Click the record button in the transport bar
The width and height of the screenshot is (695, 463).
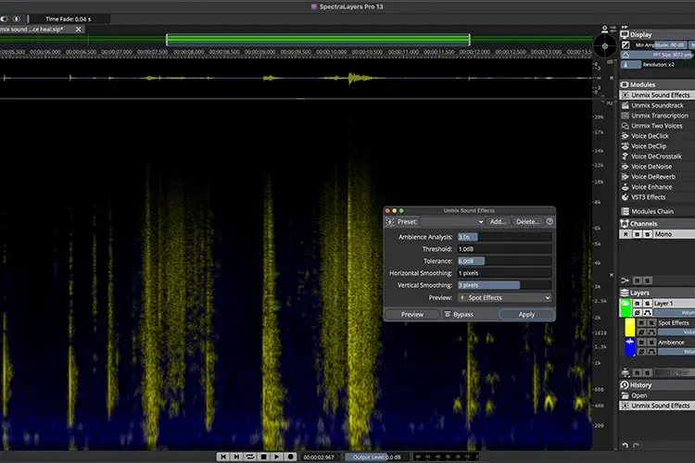291,457
